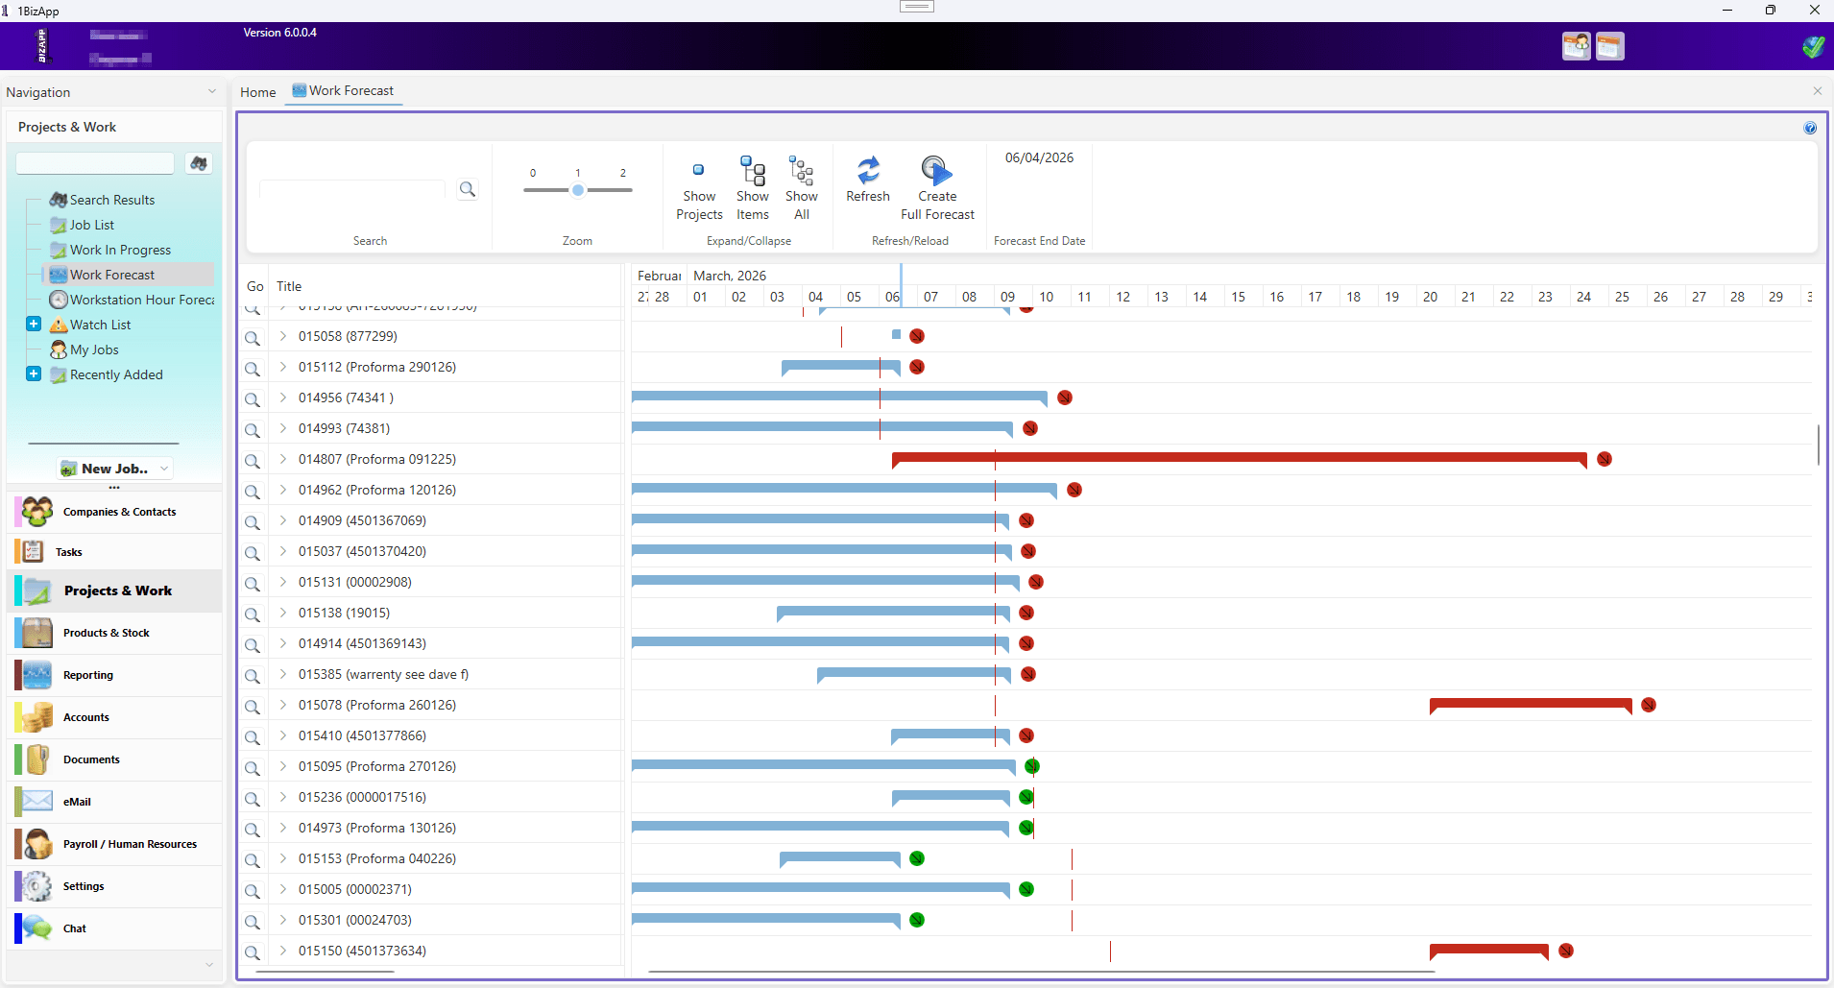Viewport: 1834px width, 988px height.
Task: Open the Accounts module
Action: [x=114, y=717]
